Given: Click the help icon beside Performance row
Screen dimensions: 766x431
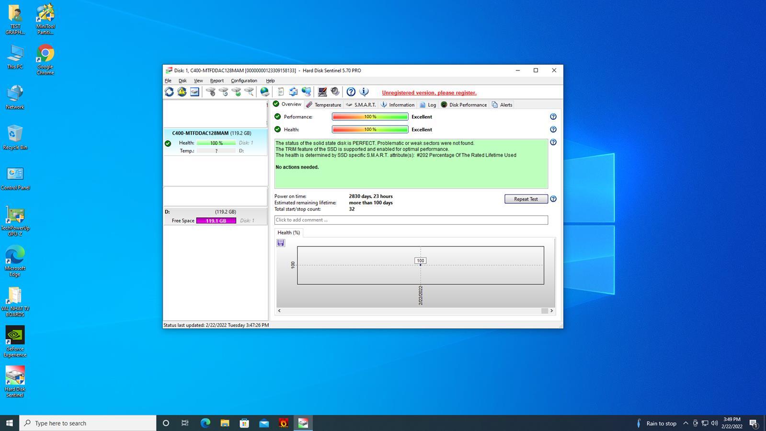Looking at the screenshot, I should [553, 117].
